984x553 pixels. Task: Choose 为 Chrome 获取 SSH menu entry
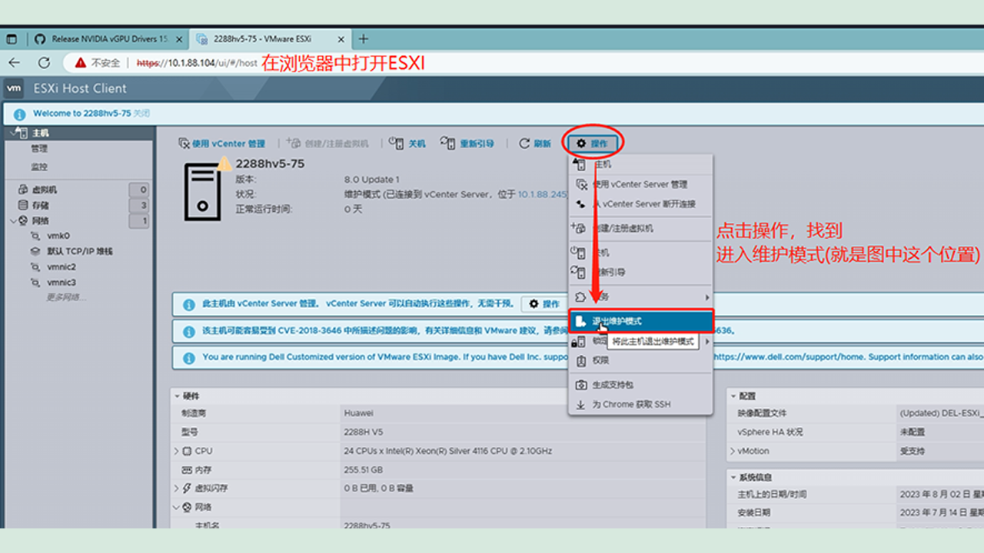tap(641, 405)
